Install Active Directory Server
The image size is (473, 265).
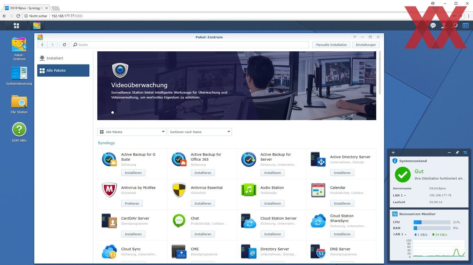(x=342, y=173)
